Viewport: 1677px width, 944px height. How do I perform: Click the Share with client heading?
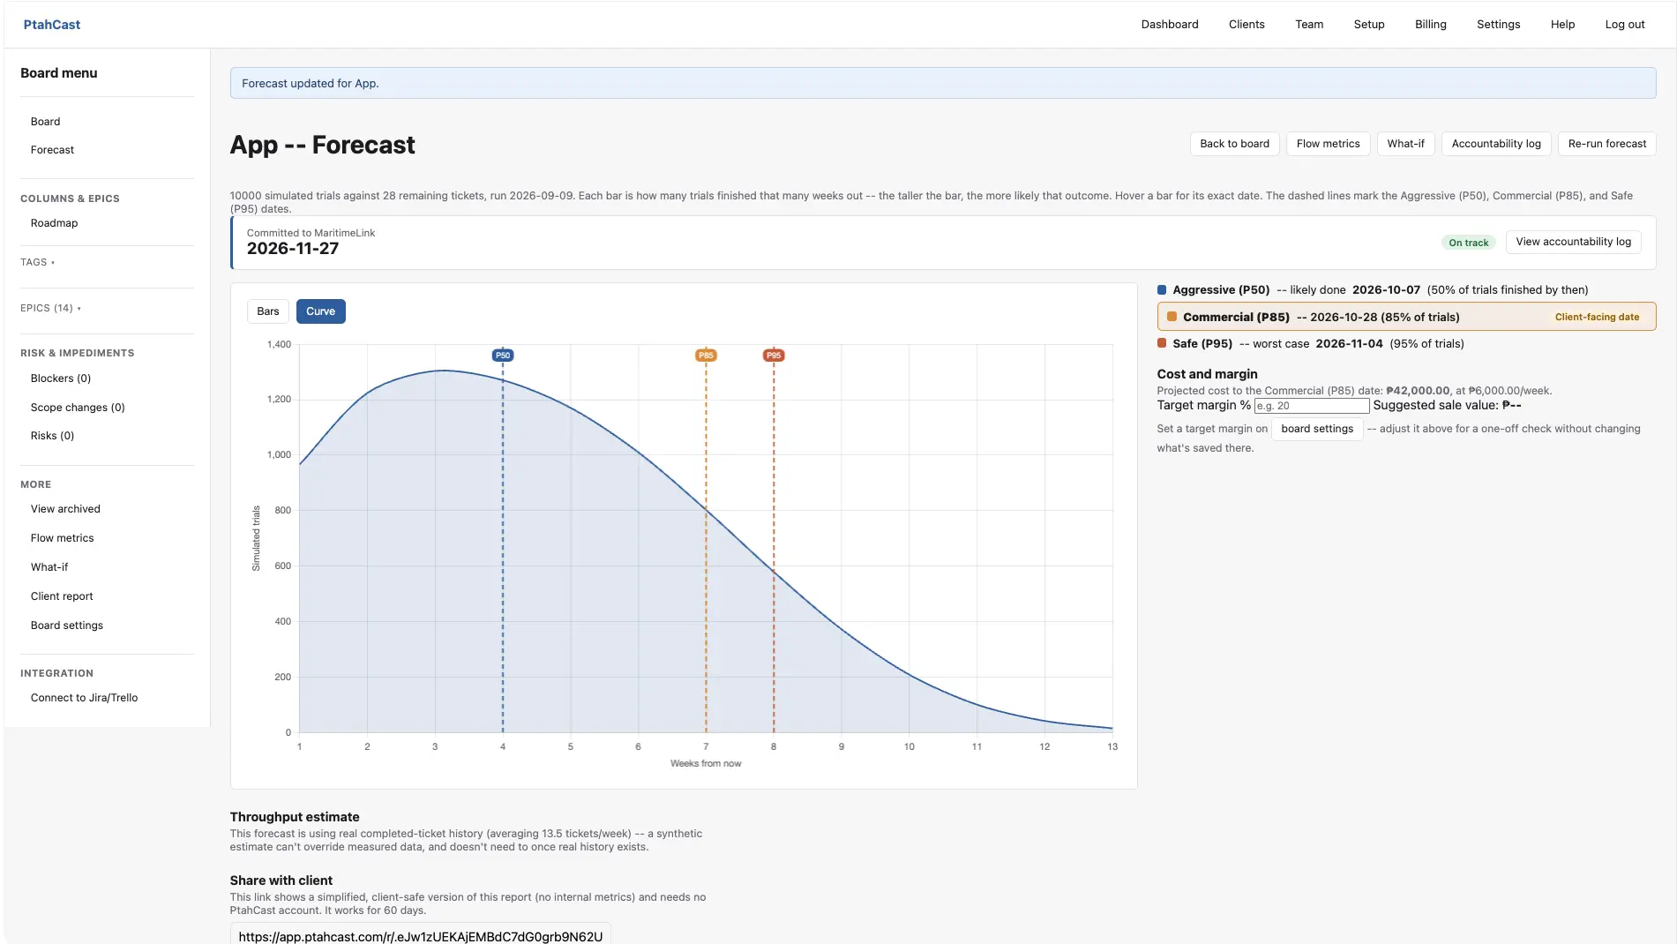[281, 880]
